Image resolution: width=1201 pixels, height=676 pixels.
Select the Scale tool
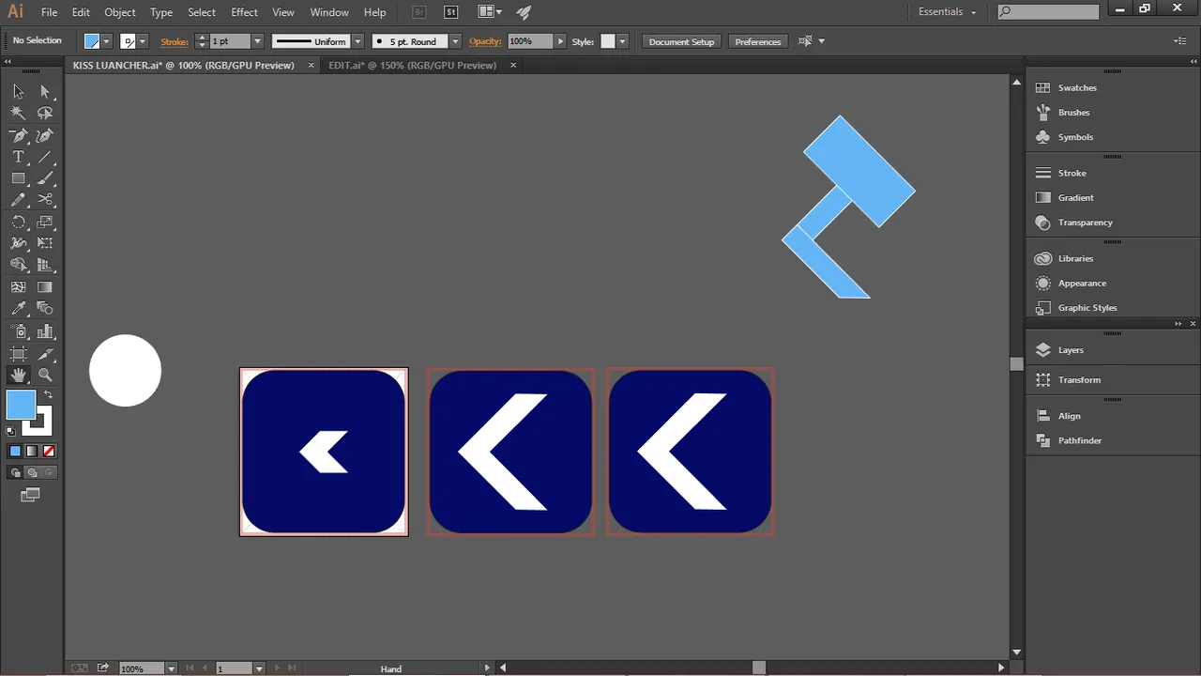point(45,223)
